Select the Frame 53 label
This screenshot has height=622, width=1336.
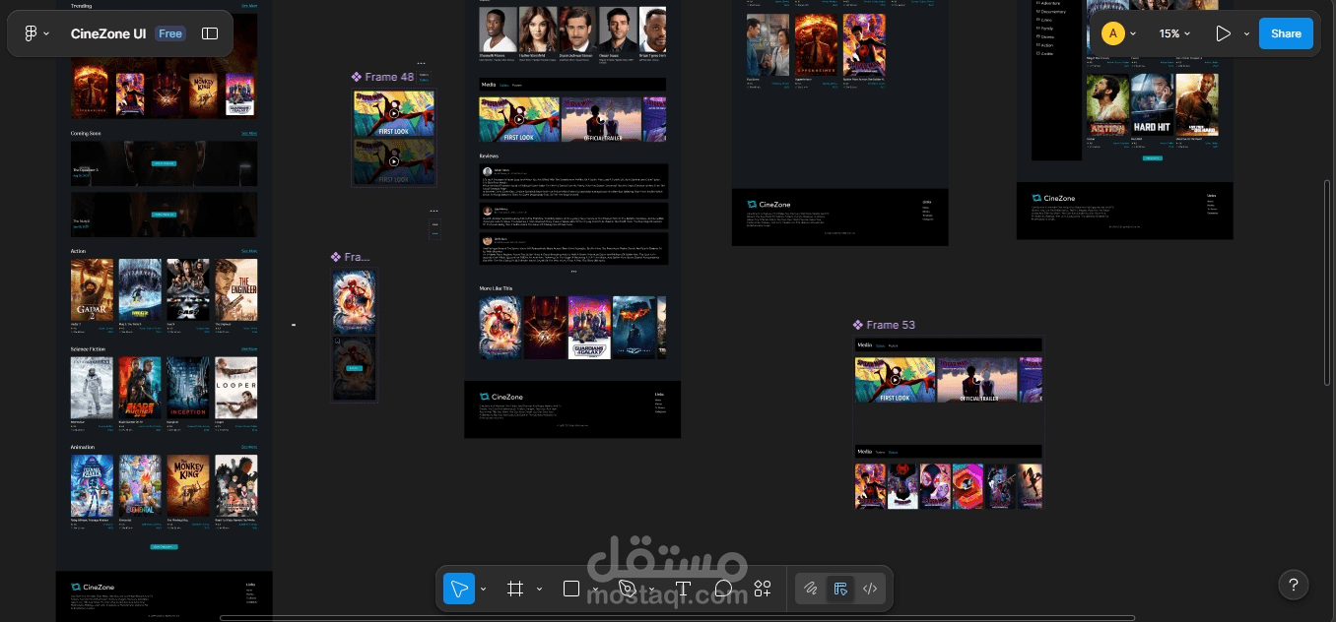pos(890,325)
